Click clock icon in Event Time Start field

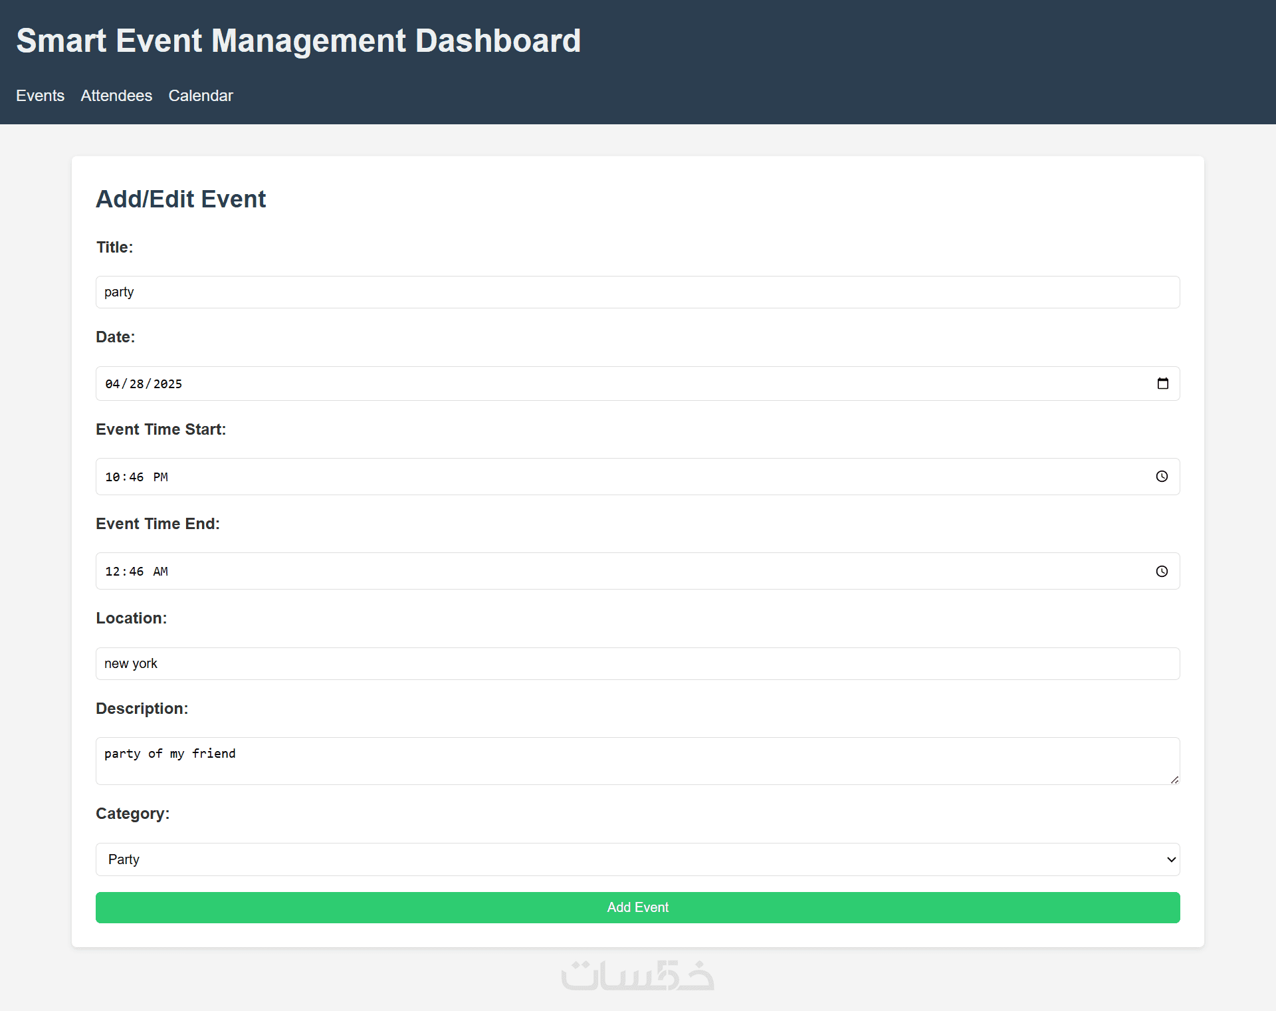[x=1162, y=477]
